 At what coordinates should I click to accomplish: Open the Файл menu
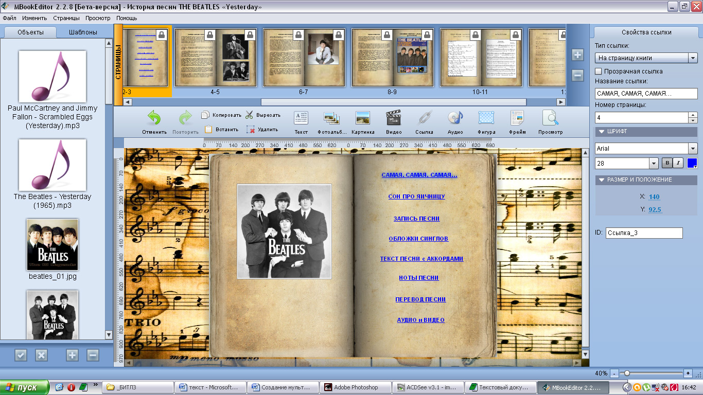tap(9, 18)
